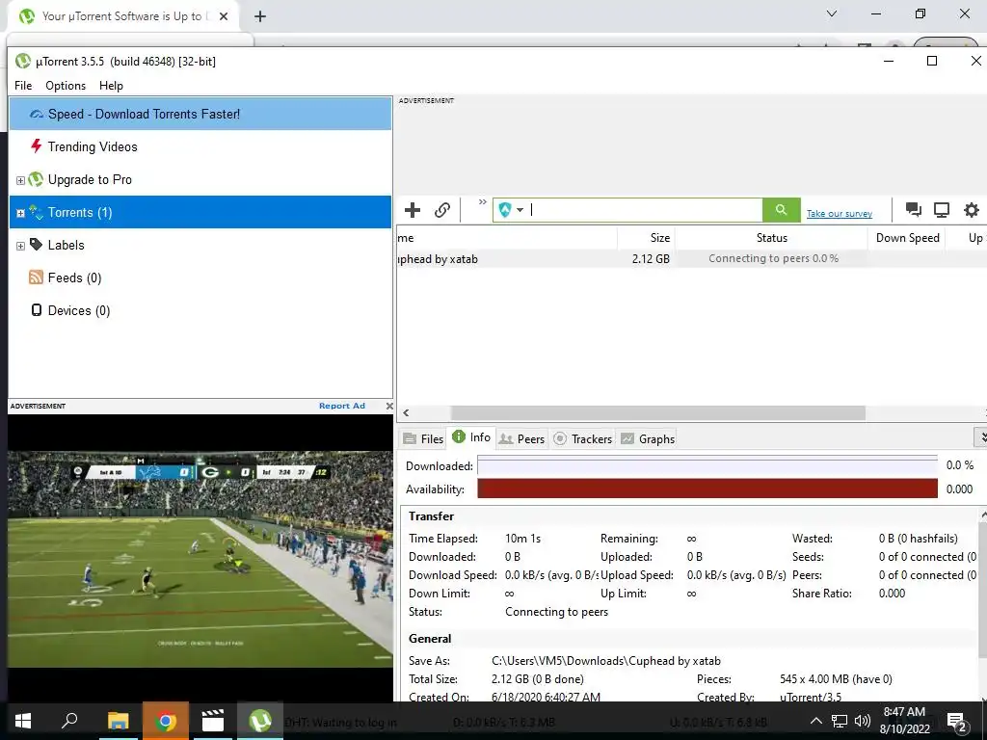Screen dimensions: 987x740
Task: Switch to the Peers tab
Action: [x=521, y=438]
